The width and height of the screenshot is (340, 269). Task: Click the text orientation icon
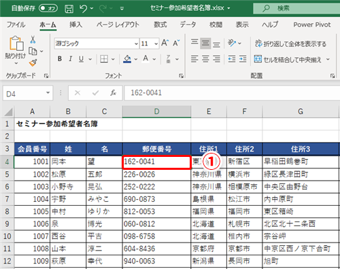(232, 43)
